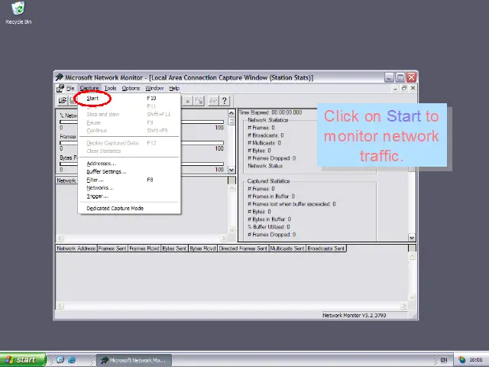Click the Broadcasts Sent column header
The image size is (489, 367).
[x=326, y=248]
